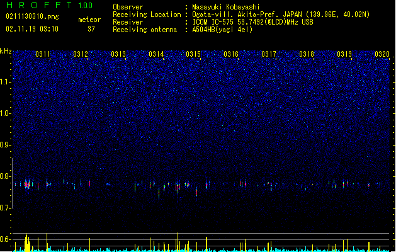Click the 0.8 frequency axis label
The image size is (396, 252).
[x=5, y=176]
